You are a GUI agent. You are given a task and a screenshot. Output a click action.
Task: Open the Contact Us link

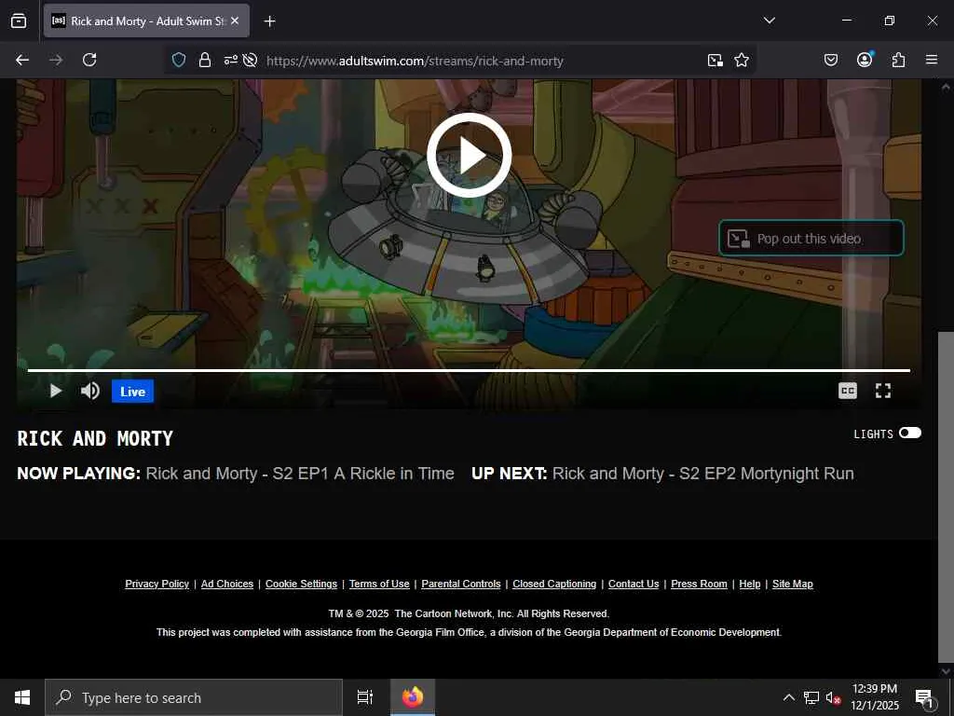634,584
